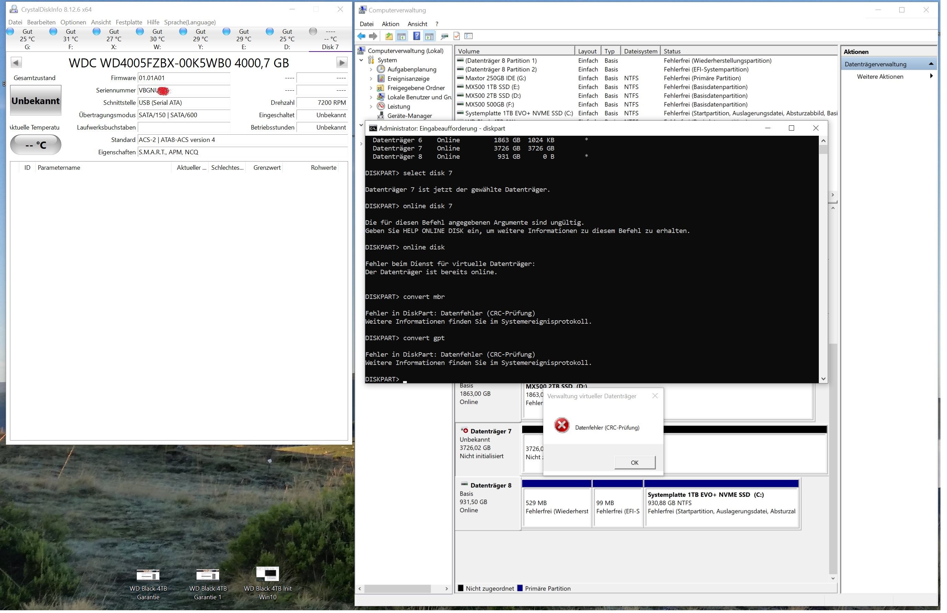
Task: Open Ansicht menu in Computerverwaltung
Action: coord(417,24)
